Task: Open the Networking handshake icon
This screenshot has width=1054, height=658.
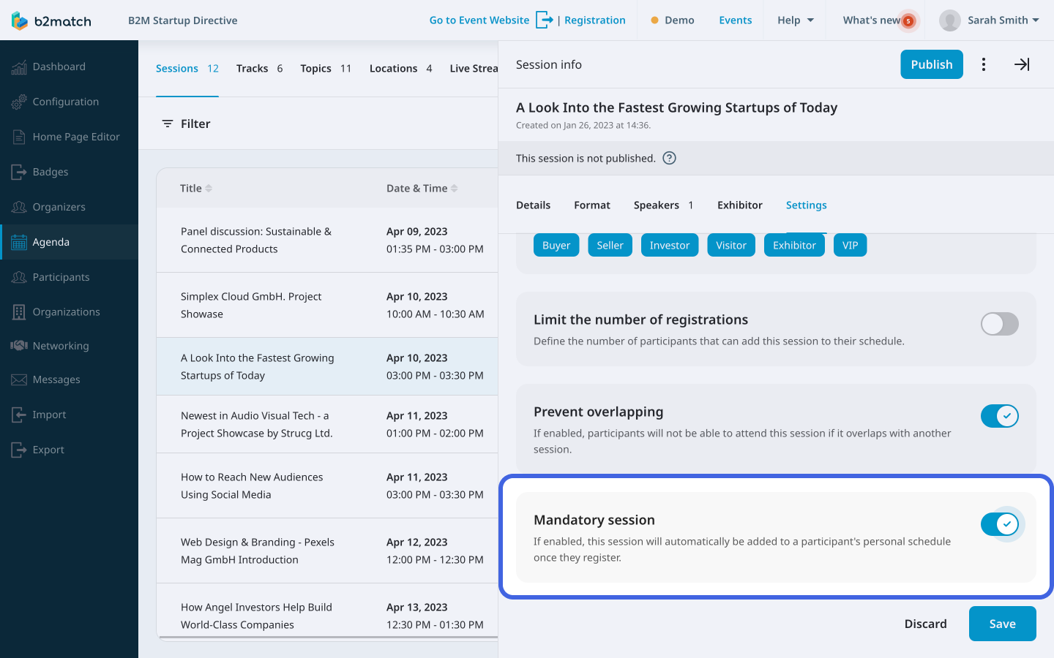Action: tap(19, 346)
